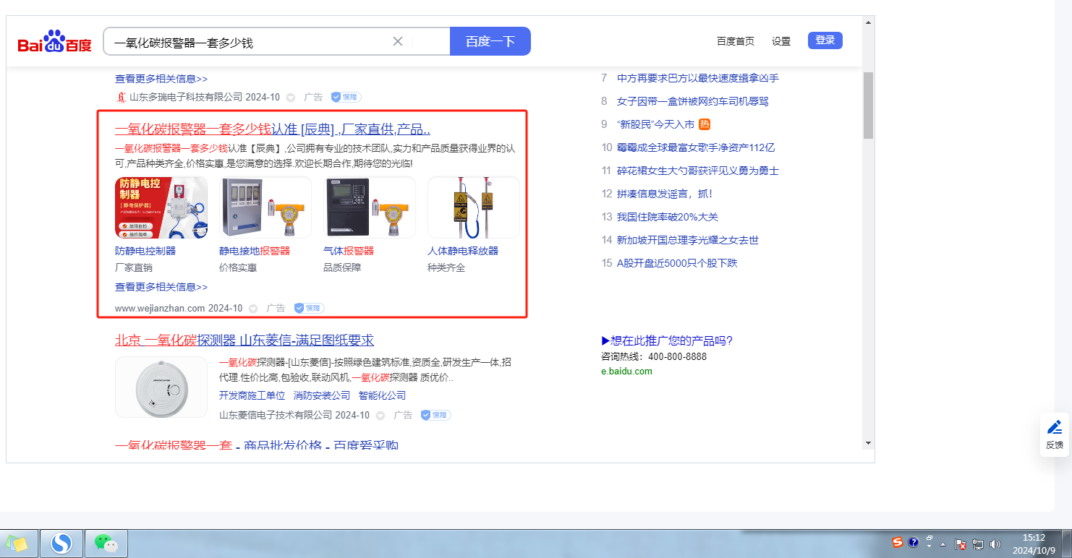Viewport: 1072px width, 558px height.
Task: Click 查看更多相关信息>> above www.wejianzhan.com
Action: coord(161,287)
